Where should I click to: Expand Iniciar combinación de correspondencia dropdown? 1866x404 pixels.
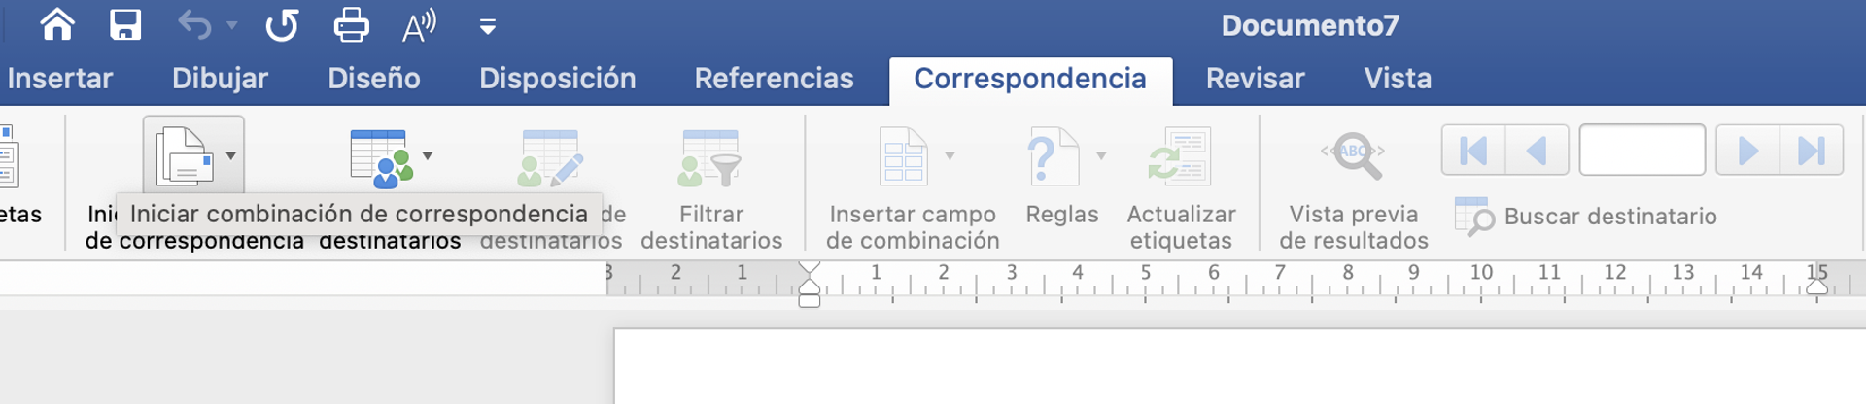pyautogui.click(x=231, y=155)
